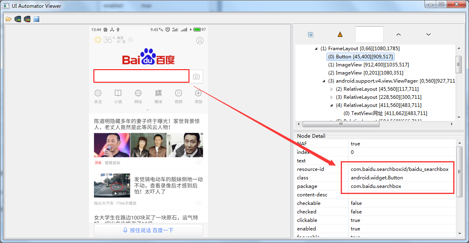
Task: Click the content-desc property row
Action: click(376, 195)
